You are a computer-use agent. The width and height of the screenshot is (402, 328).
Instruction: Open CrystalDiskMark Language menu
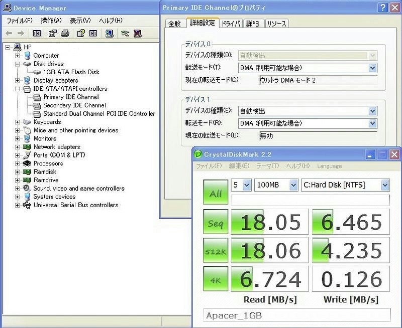click(330, 166)
